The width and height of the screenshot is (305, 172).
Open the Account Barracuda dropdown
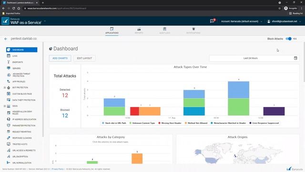click(242, 21)
